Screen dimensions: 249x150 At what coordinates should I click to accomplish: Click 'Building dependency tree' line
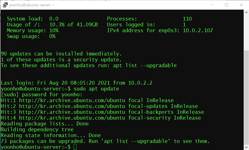click(x=37, y=130)
